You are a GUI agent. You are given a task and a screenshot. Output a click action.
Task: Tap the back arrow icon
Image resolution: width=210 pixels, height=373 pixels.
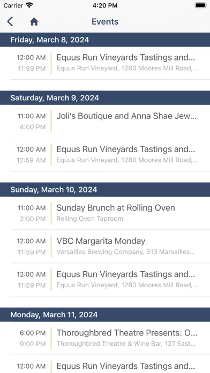pos(10,21)
